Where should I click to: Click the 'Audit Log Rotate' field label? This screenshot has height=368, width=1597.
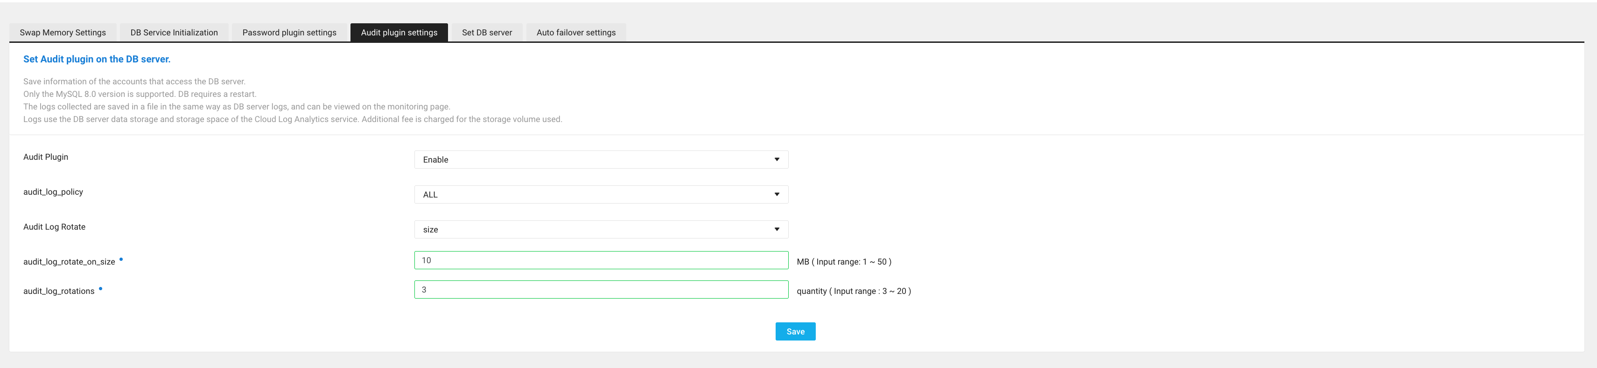pos(55,227)
